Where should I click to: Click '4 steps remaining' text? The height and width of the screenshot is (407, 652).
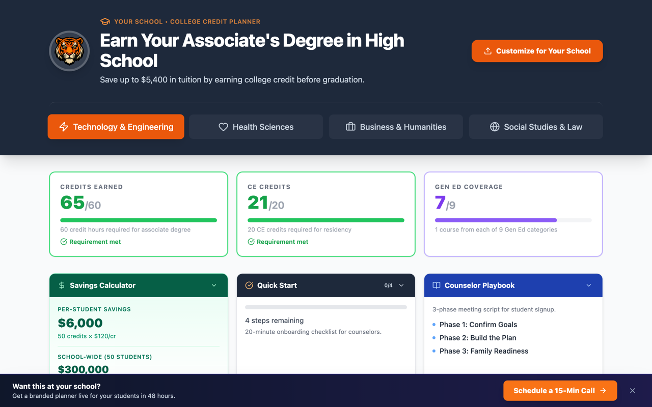(274, 321)
